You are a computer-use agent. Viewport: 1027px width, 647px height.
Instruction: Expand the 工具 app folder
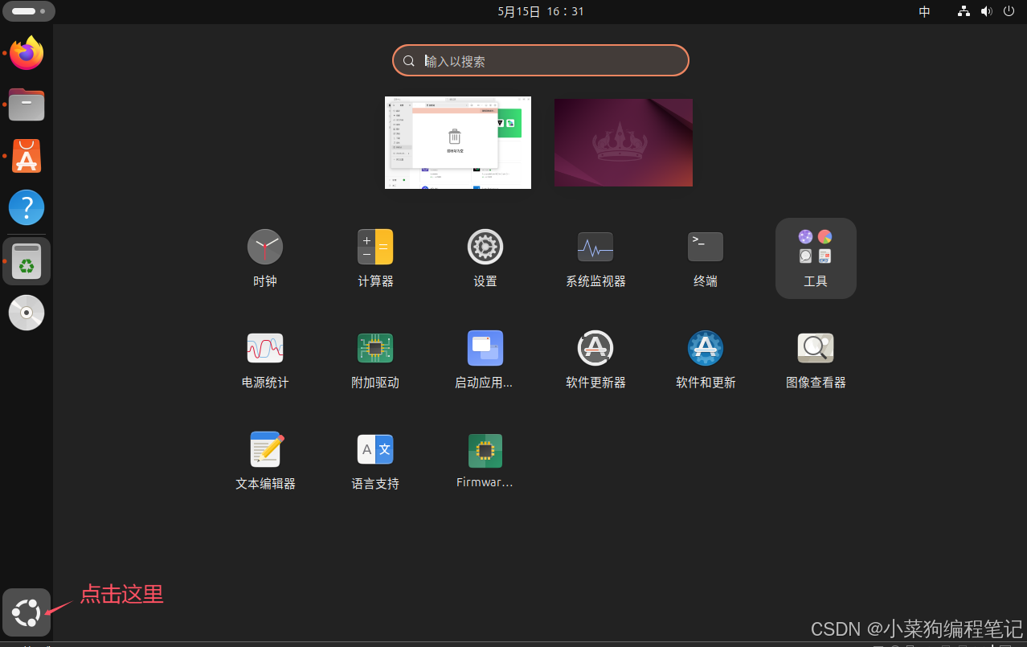point(815,257)
